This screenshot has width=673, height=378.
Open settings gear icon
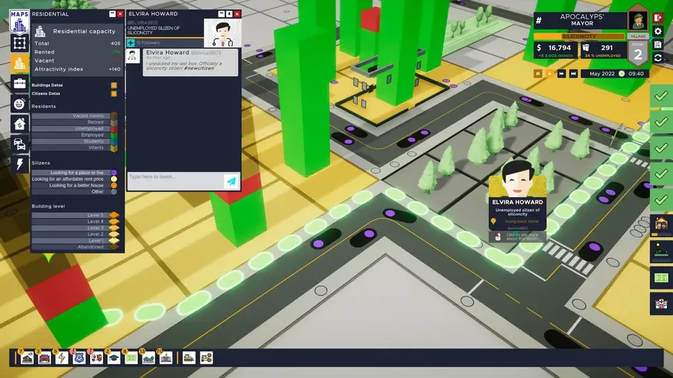657,31
